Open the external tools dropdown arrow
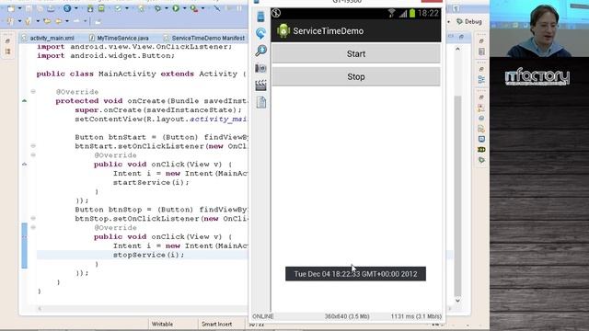 tap(202, 8)
